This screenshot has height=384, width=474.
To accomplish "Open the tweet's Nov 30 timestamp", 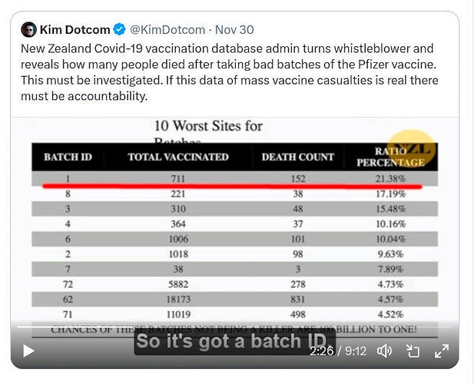I will [234, 30].
